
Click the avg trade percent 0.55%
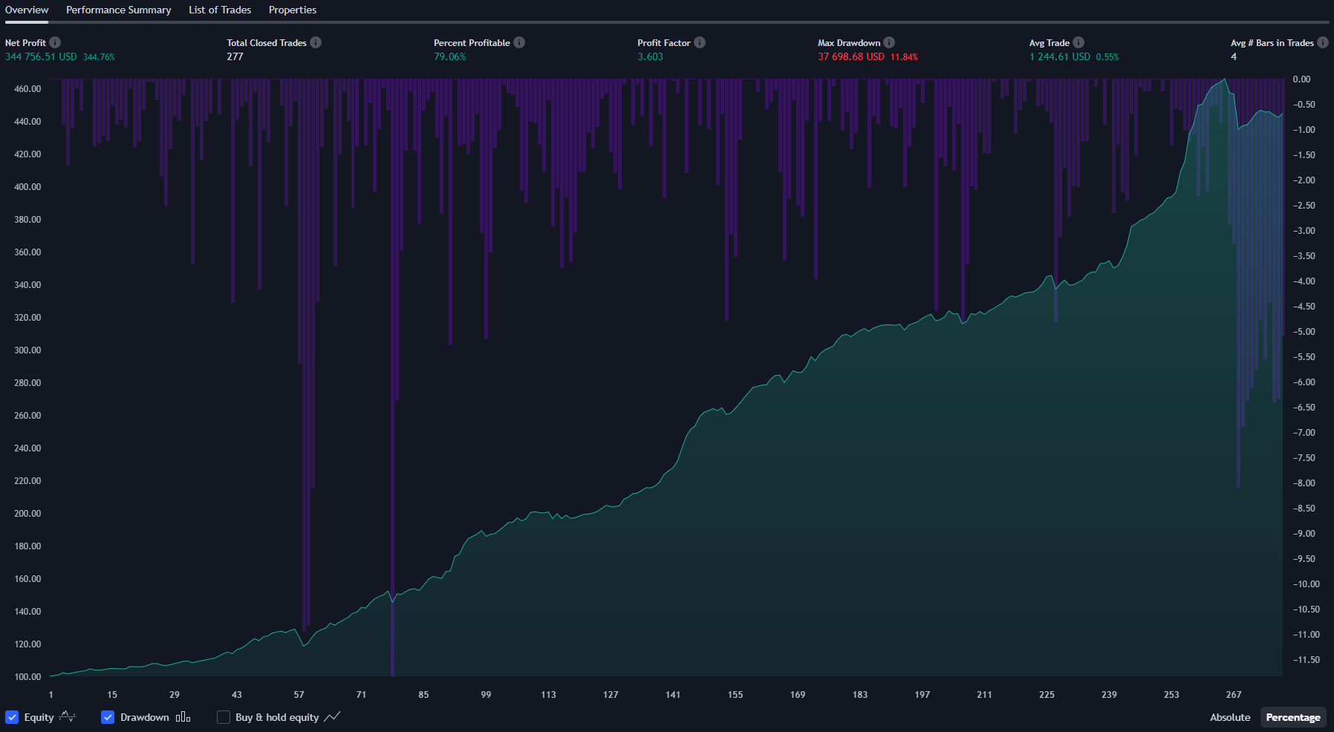1107,57
